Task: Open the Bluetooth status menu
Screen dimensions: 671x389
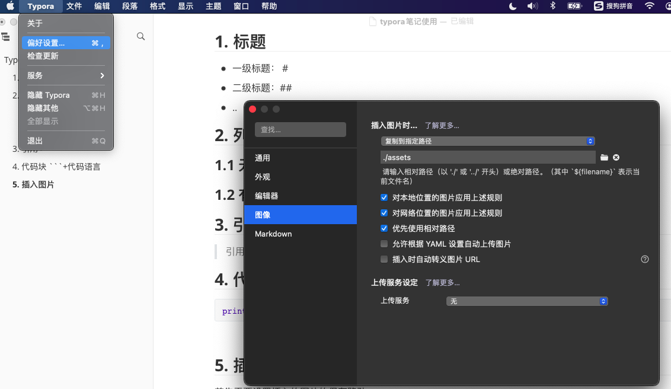Action: point(553,6)
